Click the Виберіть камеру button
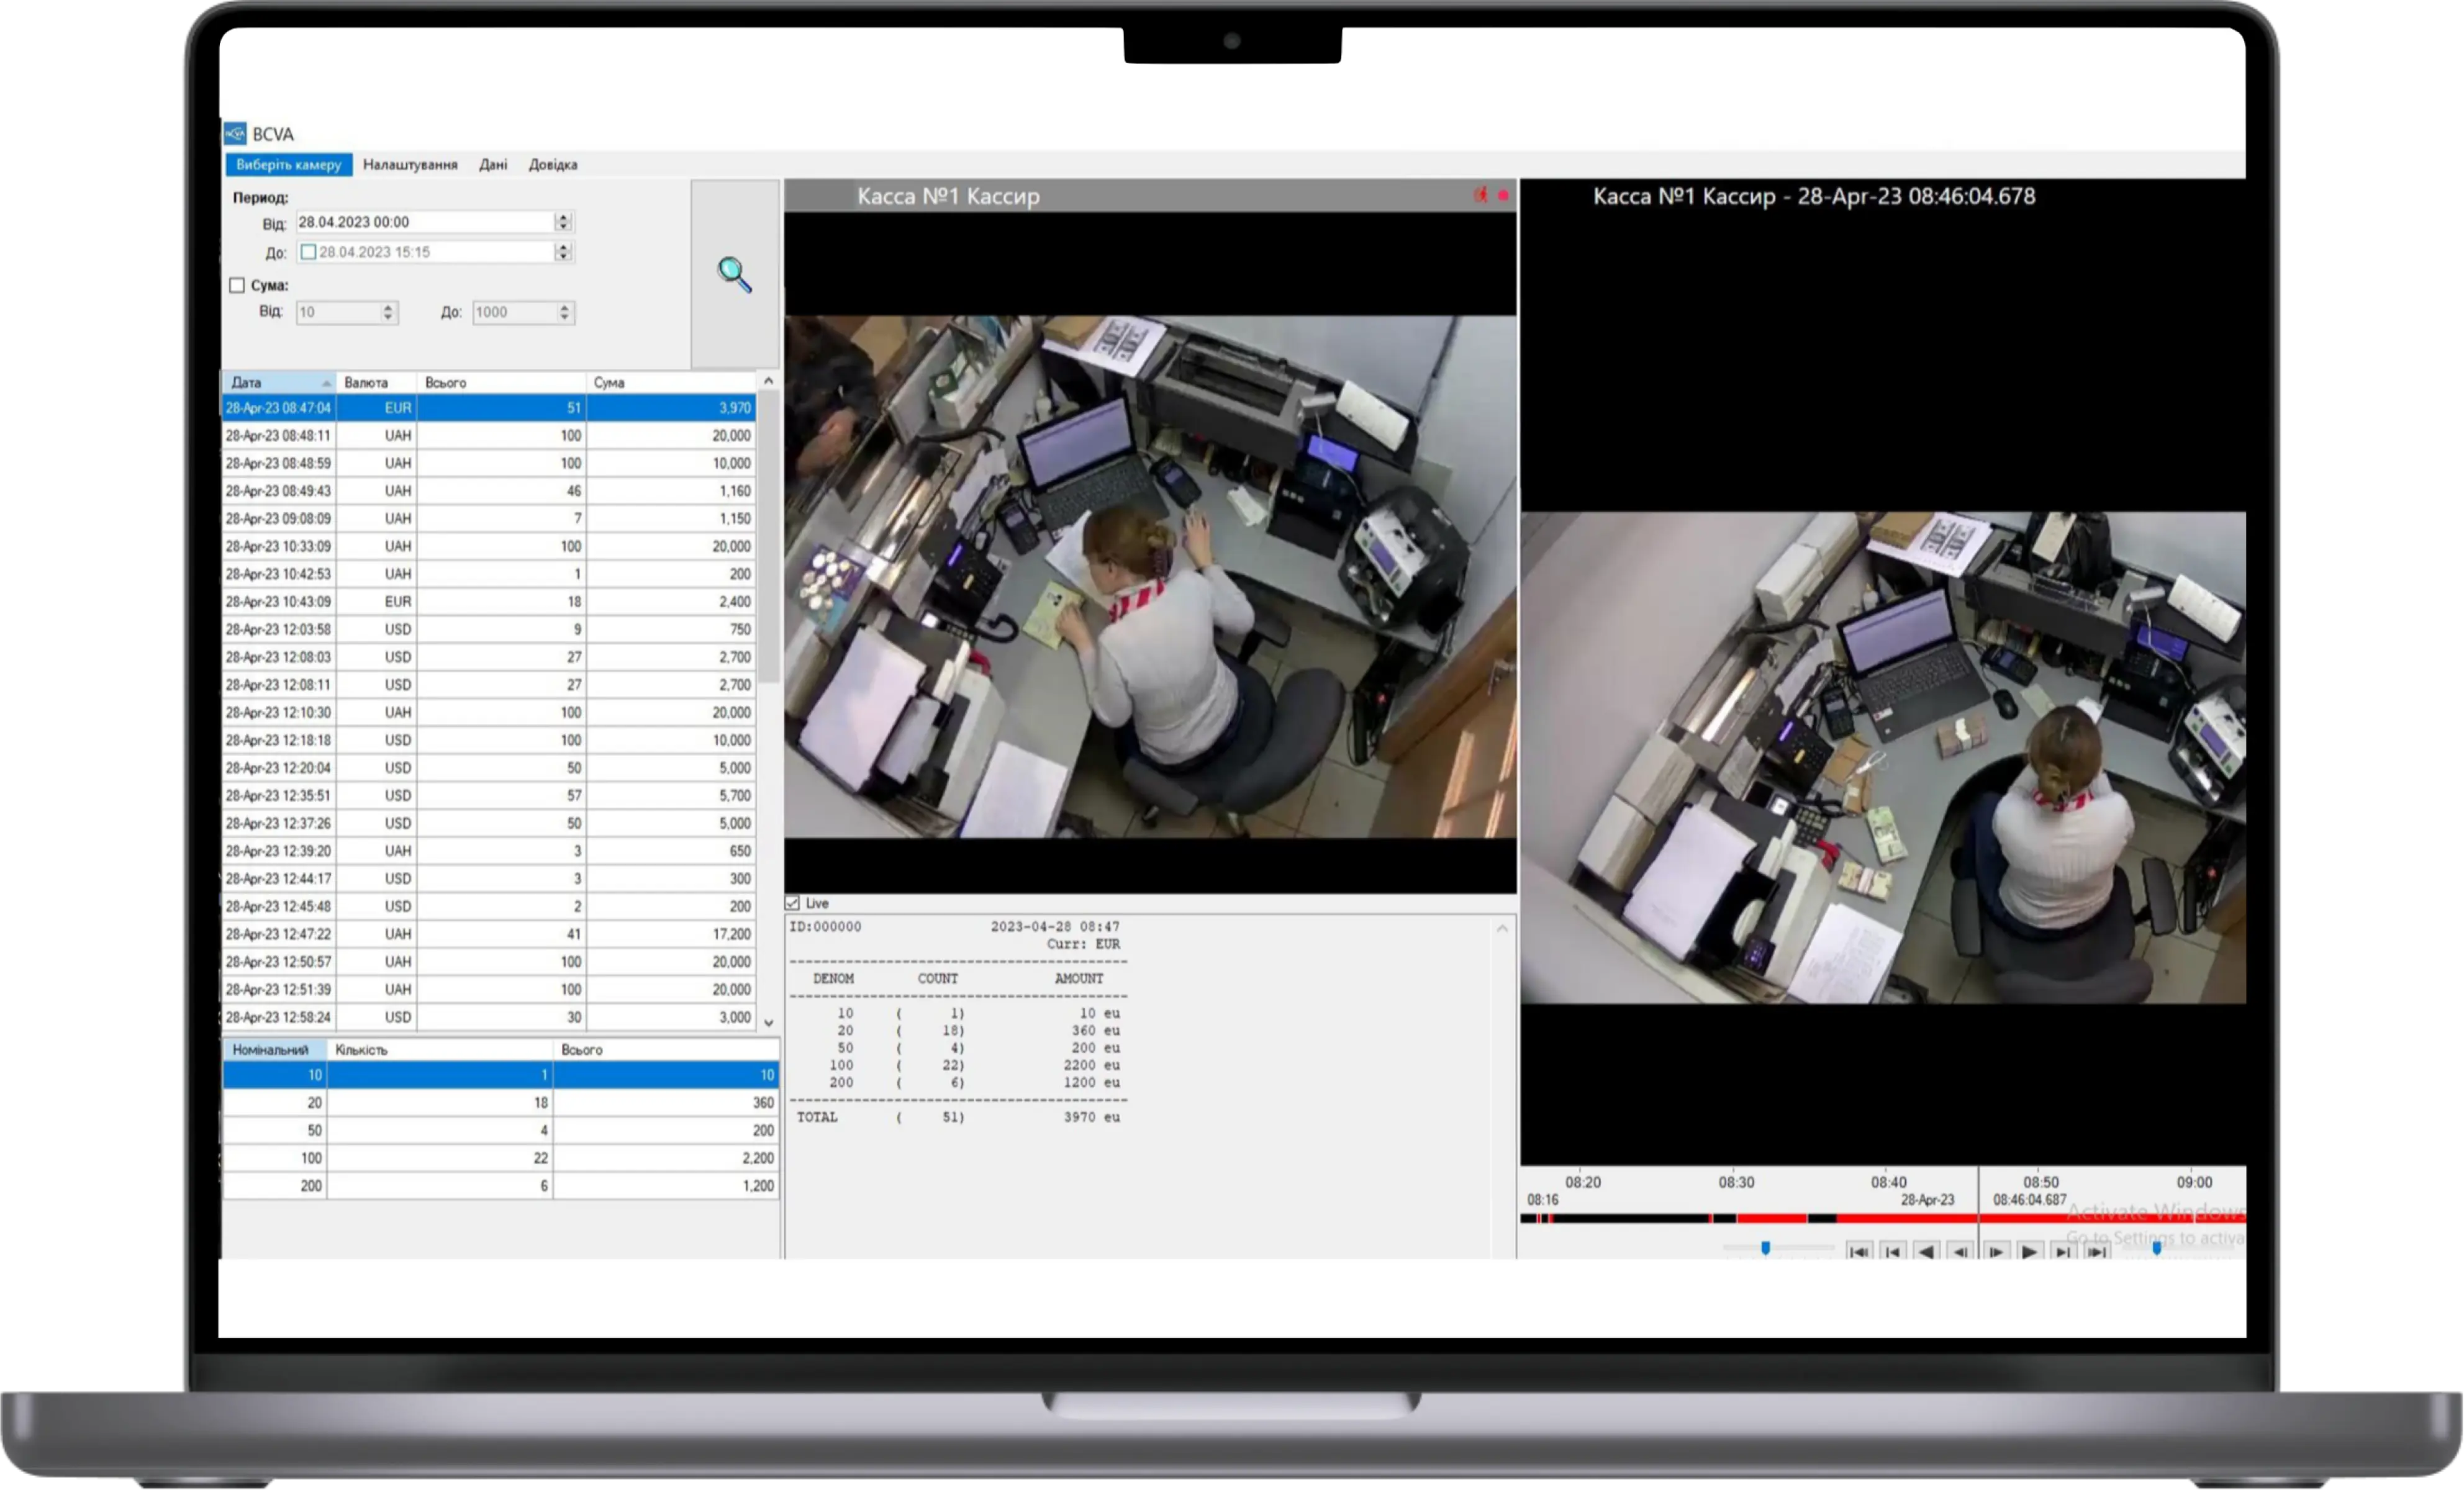Screen dimensions: 2464x1490 (x=288, y=165)
